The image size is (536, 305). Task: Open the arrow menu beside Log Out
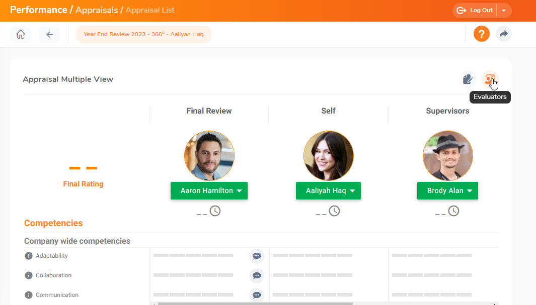point(504,11)
